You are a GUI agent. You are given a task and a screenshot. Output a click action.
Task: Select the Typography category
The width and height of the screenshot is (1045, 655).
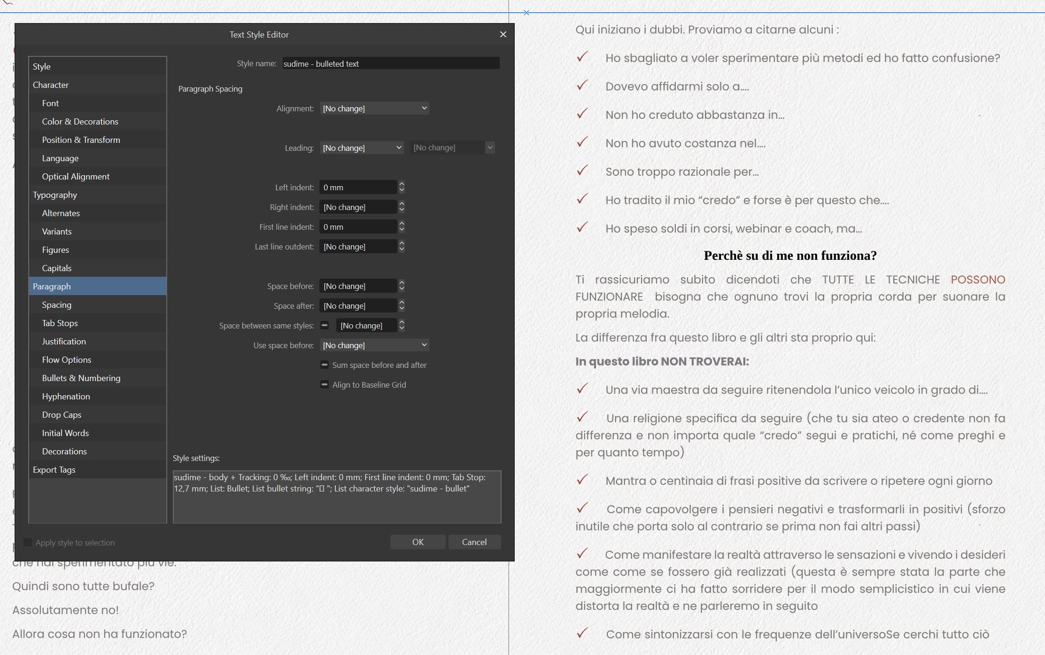coord(98,195)
